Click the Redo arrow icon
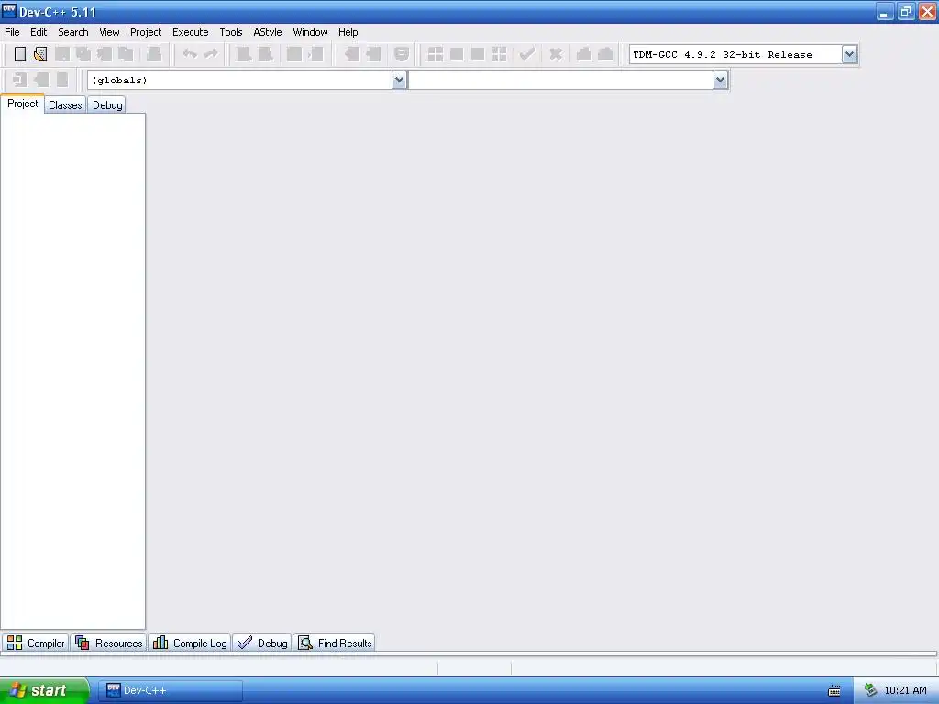The width and height of the screenshot is (939, 704). pyautogui.click(x=211, y=54)
